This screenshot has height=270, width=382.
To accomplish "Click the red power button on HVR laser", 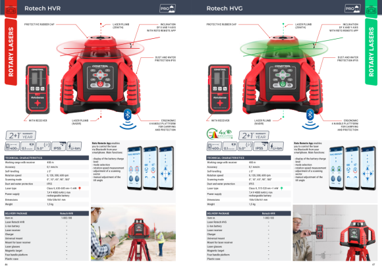I will [x=100, y=84].
